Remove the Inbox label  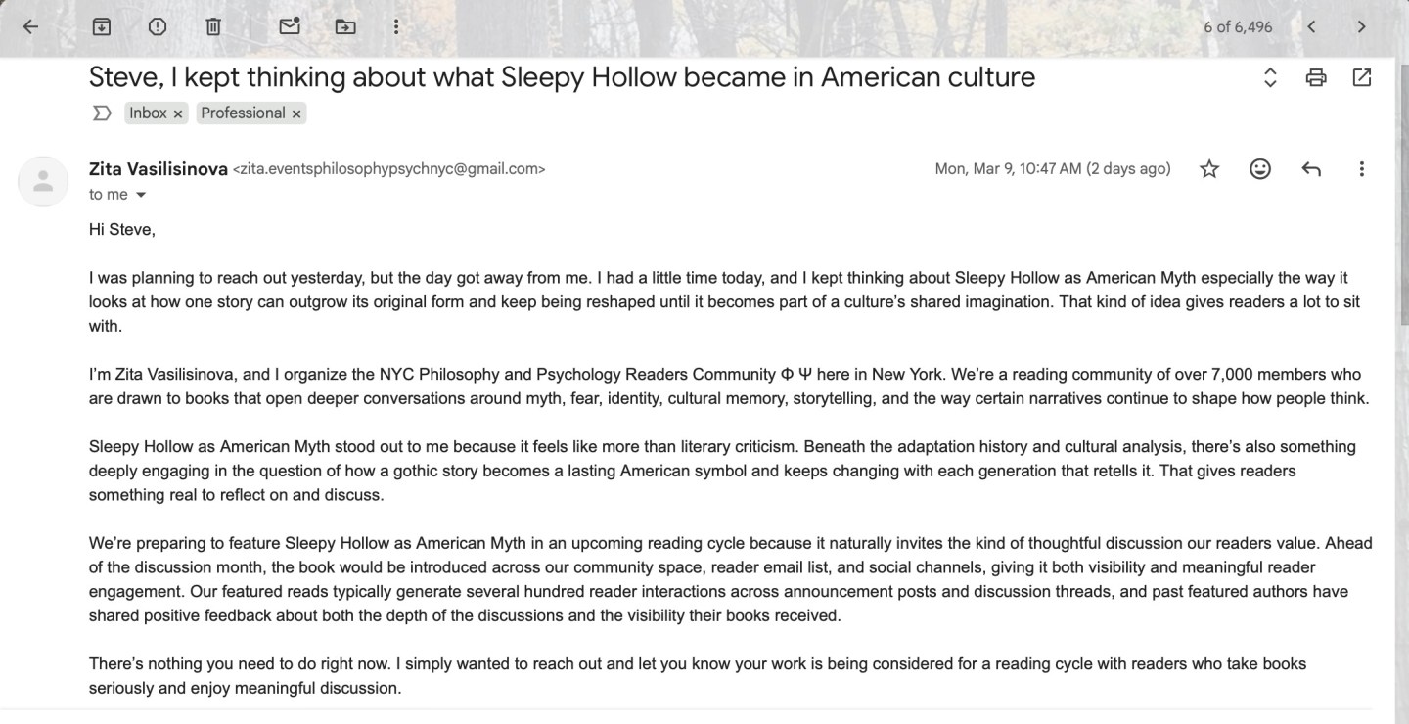(177, 113)
